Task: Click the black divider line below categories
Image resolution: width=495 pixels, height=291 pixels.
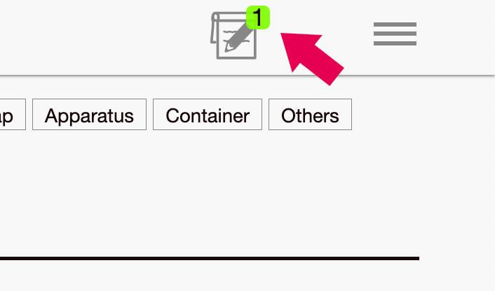Action: pos(210,258)
